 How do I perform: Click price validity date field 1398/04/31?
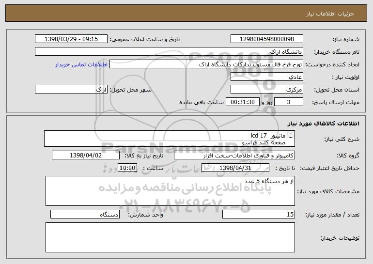click(235, 168)
